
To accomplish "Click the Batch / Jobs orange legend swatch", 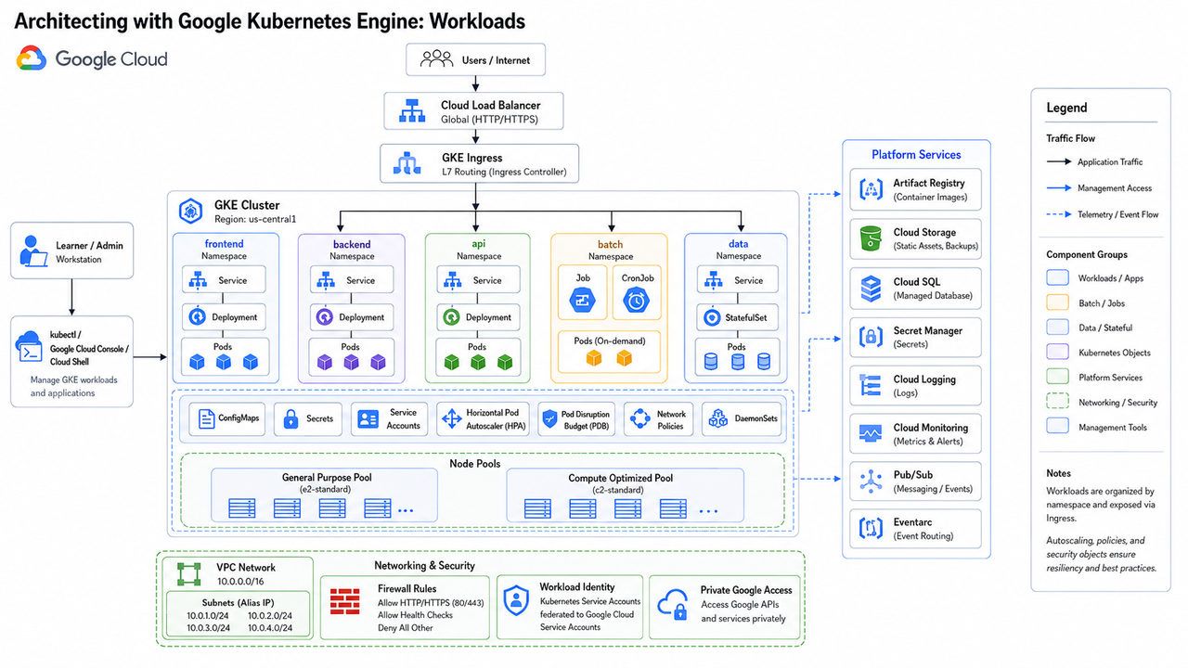I will tap(1058, 302).
